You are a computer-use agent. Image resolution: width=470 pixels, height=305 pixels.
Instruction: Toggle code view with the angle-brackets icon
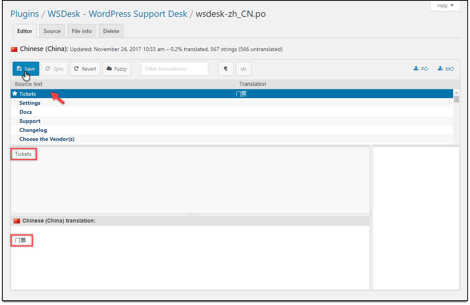tap(243, 69)
